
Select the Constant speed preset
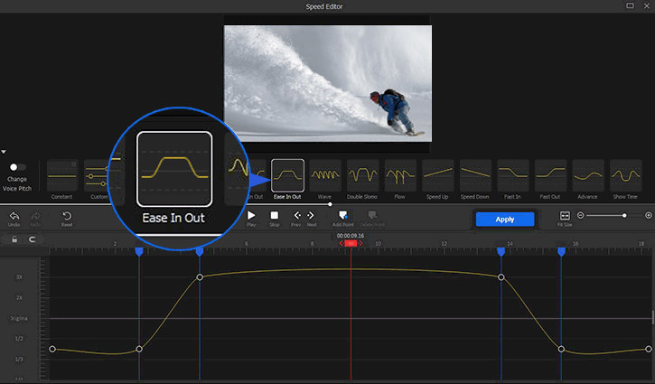coord(61,174)
